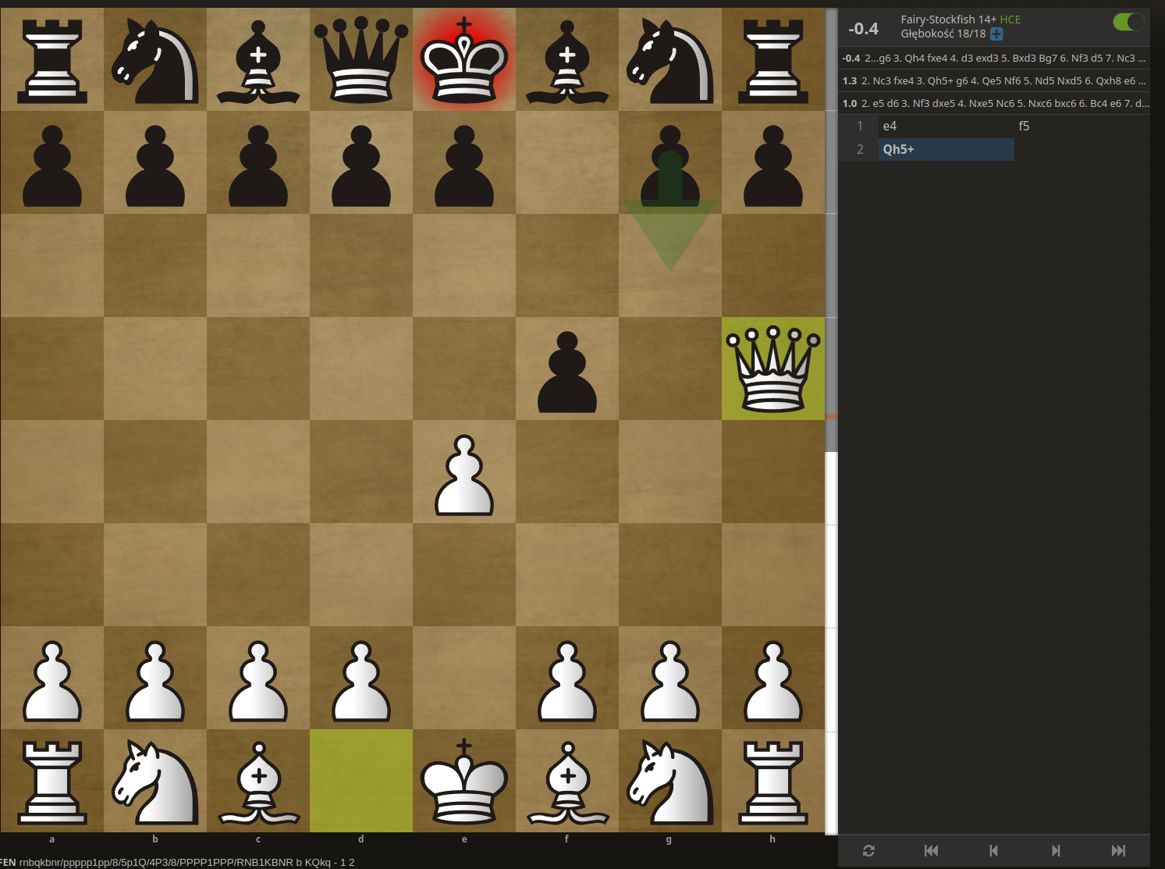Click engine line starting 2...g6 3. Qh4
Screen dimensions: 1165x869
point(994,59)
